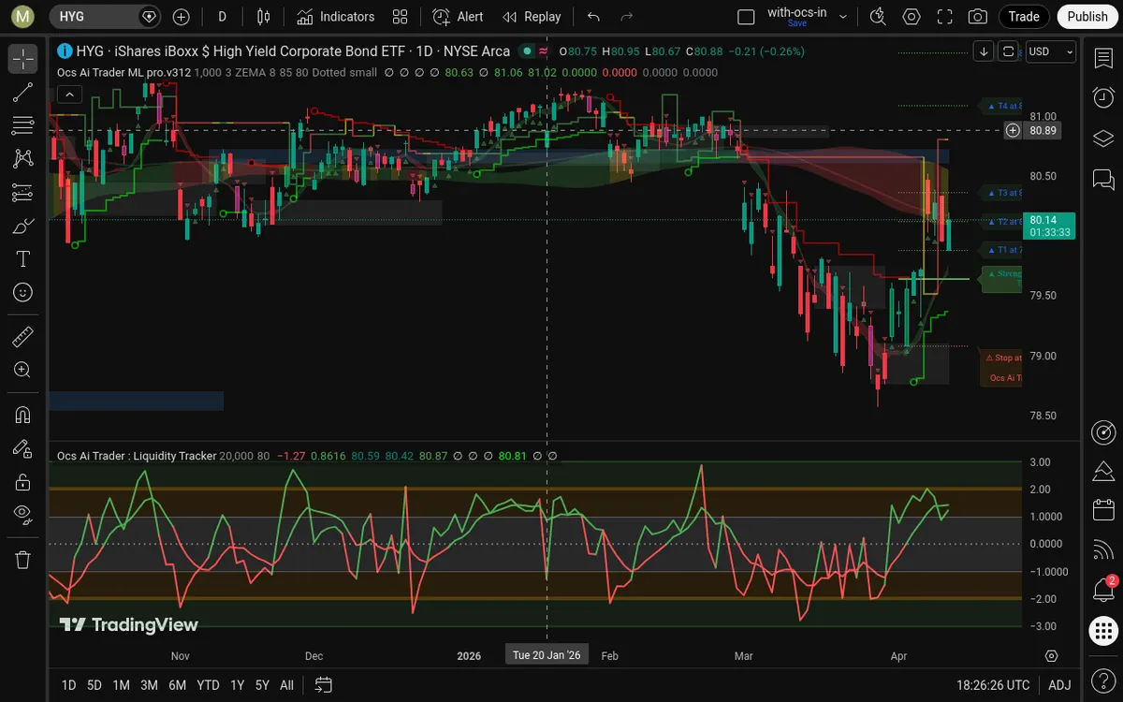Open the chart patterns tool

point(23,159)
